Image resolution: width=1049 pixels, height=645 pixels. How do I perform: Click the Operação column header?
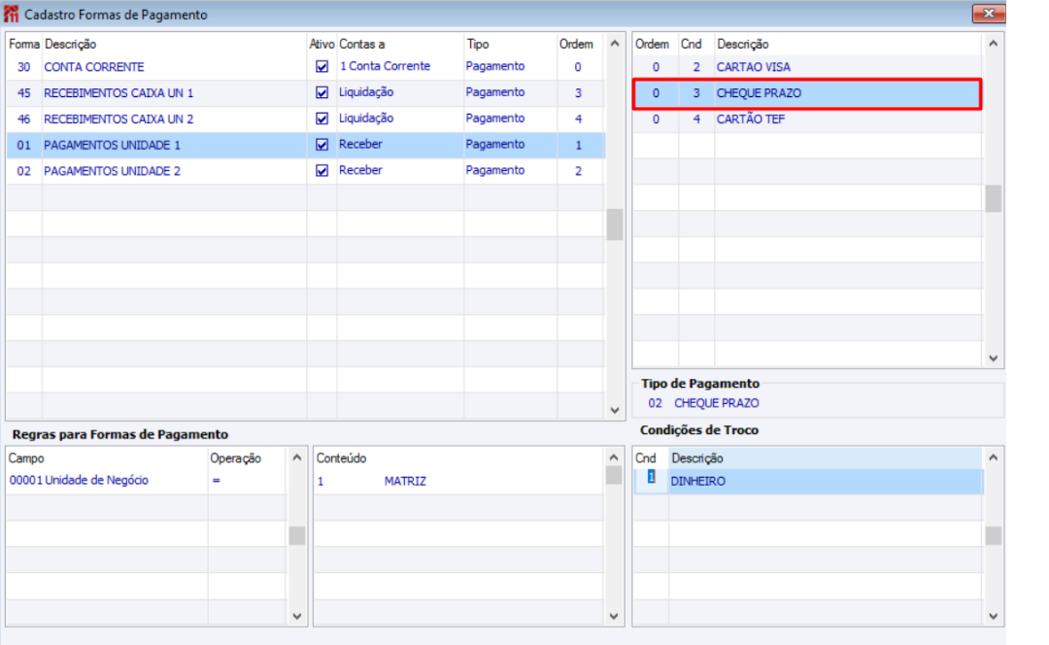click(235, 458)
